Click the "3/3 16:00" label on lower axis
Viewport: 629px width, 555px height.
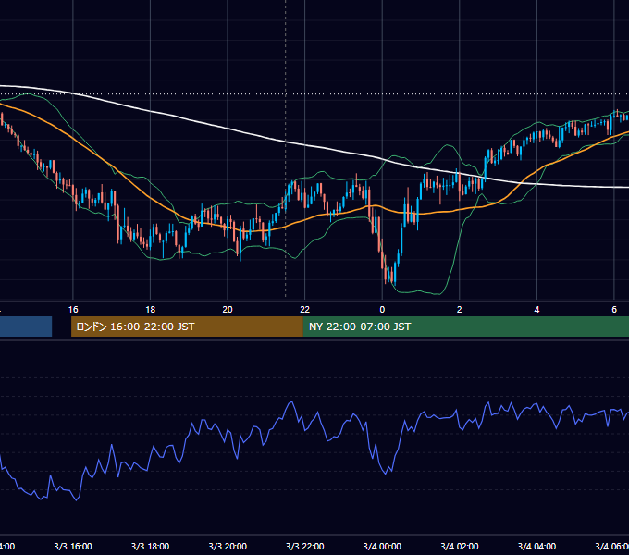pyautogui.click(x=73, y=546)
